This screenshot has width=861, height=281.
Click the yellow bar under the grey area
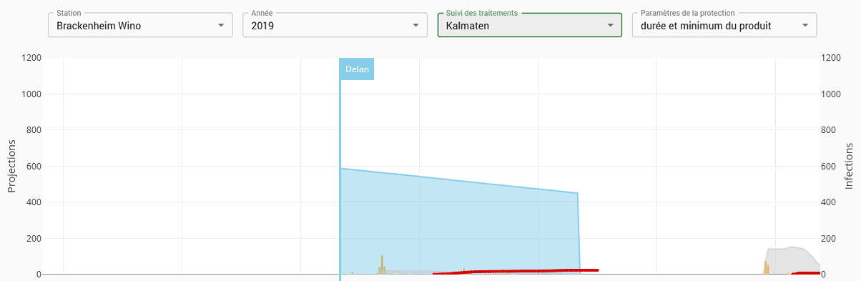click(x=766, y=267)
